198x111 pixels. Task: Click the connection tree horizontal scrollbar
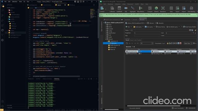pyautogui.click(x=111, y=109)
